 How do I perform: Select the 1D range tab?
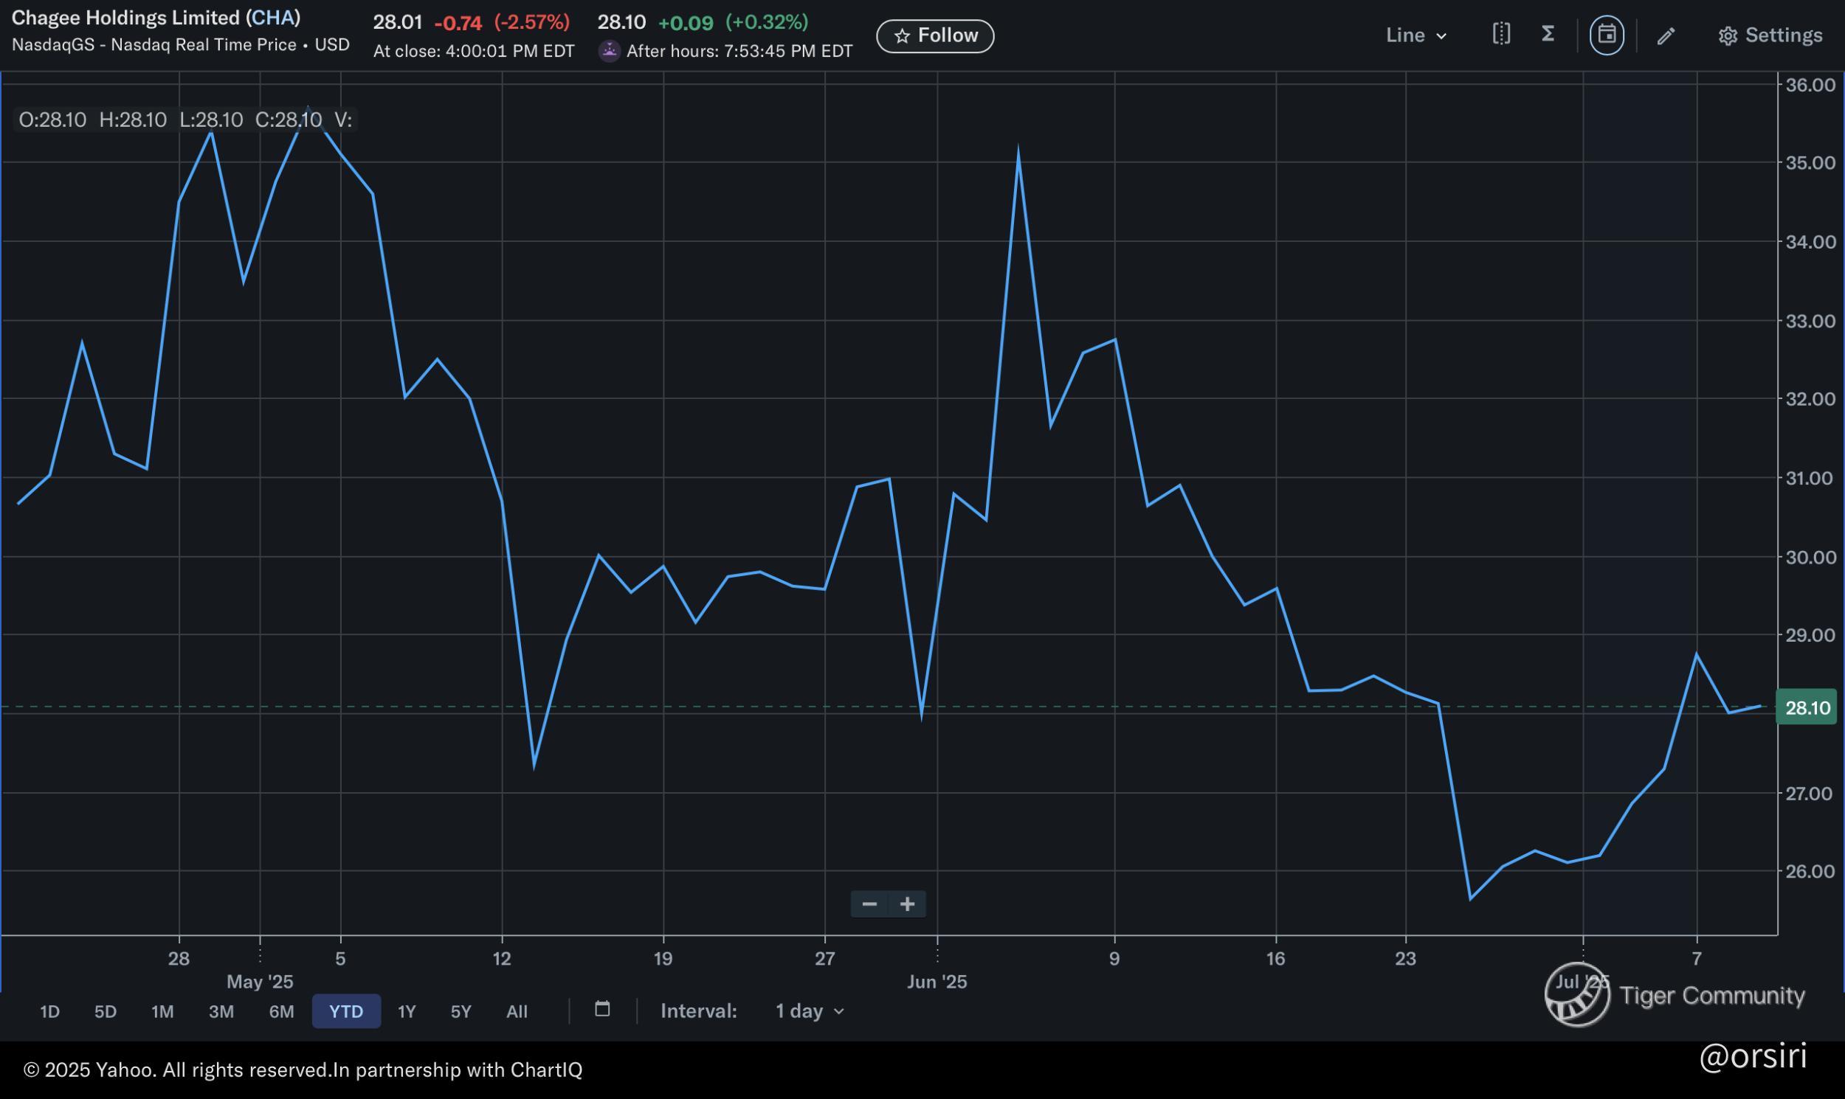point(49,1012)
